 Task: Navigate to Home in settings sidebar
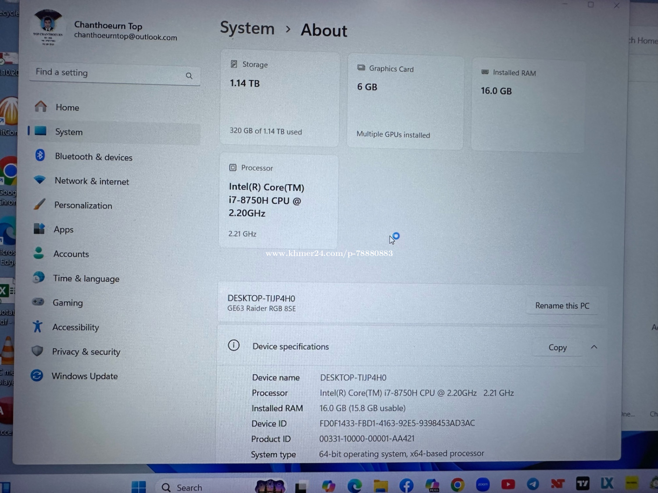click(x=67, y=107)
